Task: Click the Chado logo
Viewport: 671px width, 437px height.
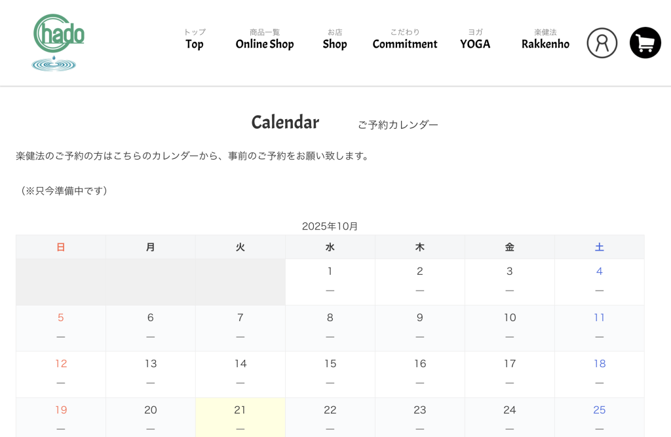Action: pyautogui.click(x=58, y=43)
